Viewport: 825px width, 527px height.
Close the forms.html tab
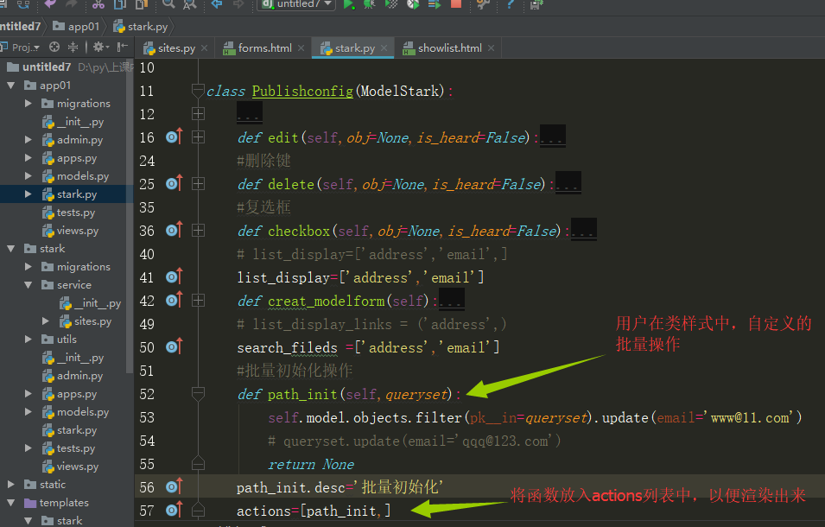tap(301, 48)
